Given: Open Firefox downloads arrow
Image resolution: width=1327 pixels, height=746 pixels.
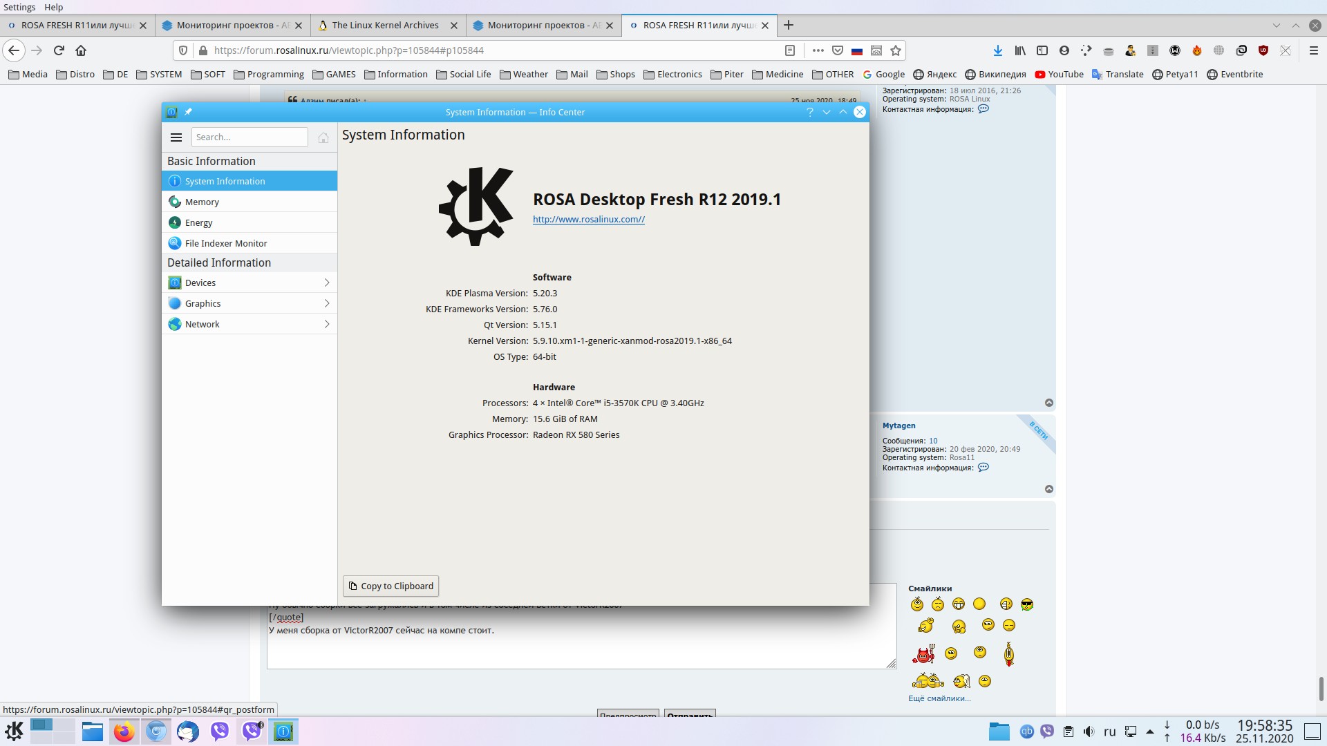Looking at the screenshot, I should click(x=997, y=50).
